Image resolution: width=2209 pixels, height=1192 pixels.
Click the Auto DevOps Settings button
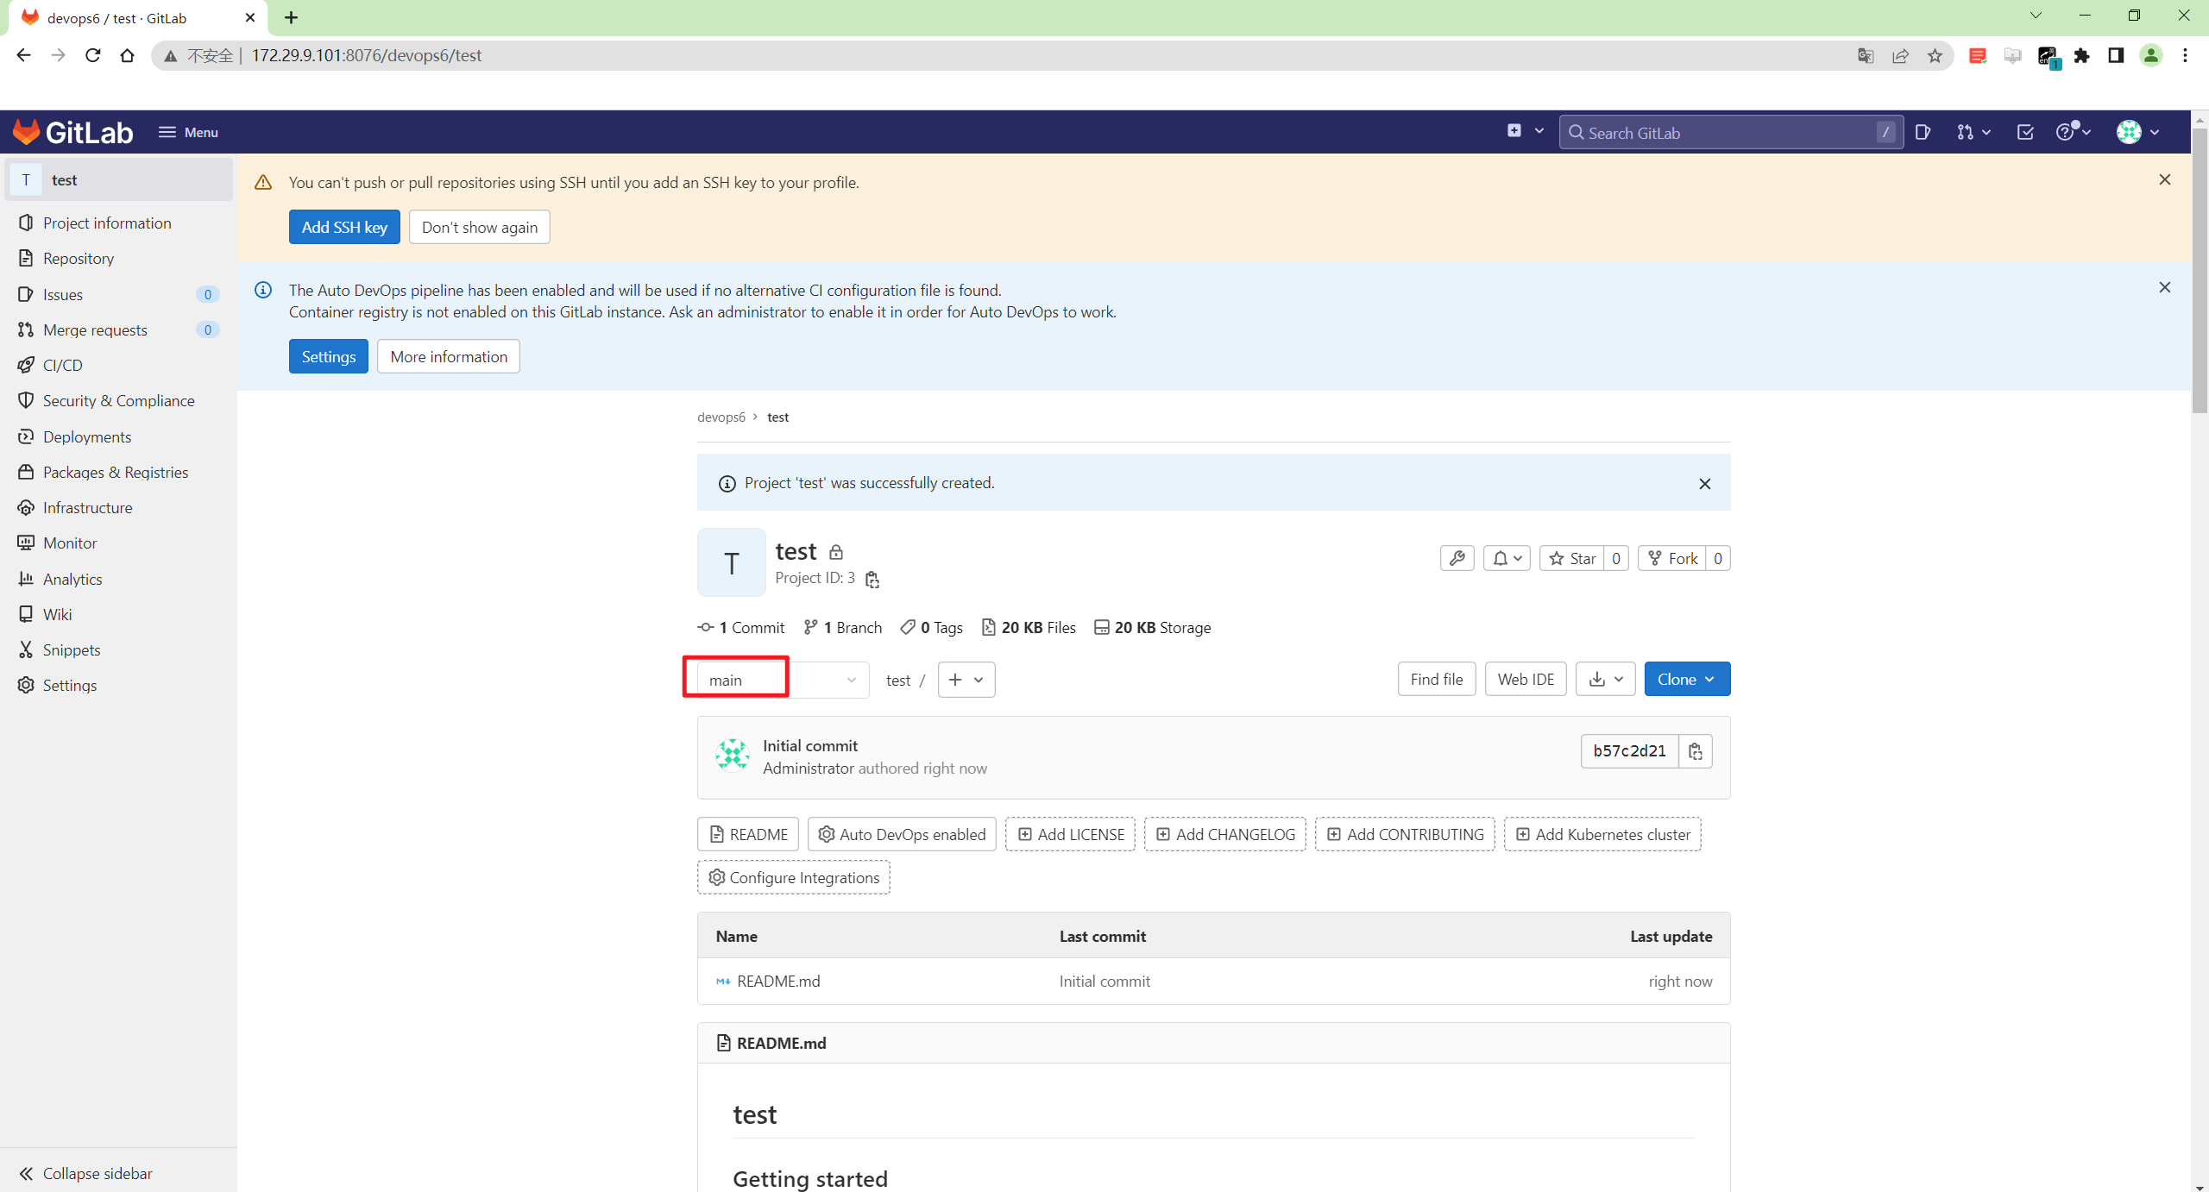pyautogui.click(x=328, y=356)
